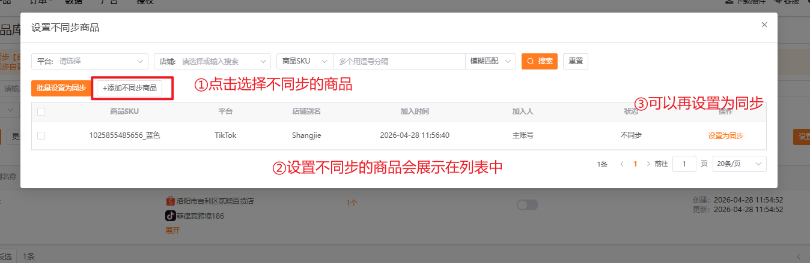
Task: Click TikTok platform cell
Action: pos(225,135)
